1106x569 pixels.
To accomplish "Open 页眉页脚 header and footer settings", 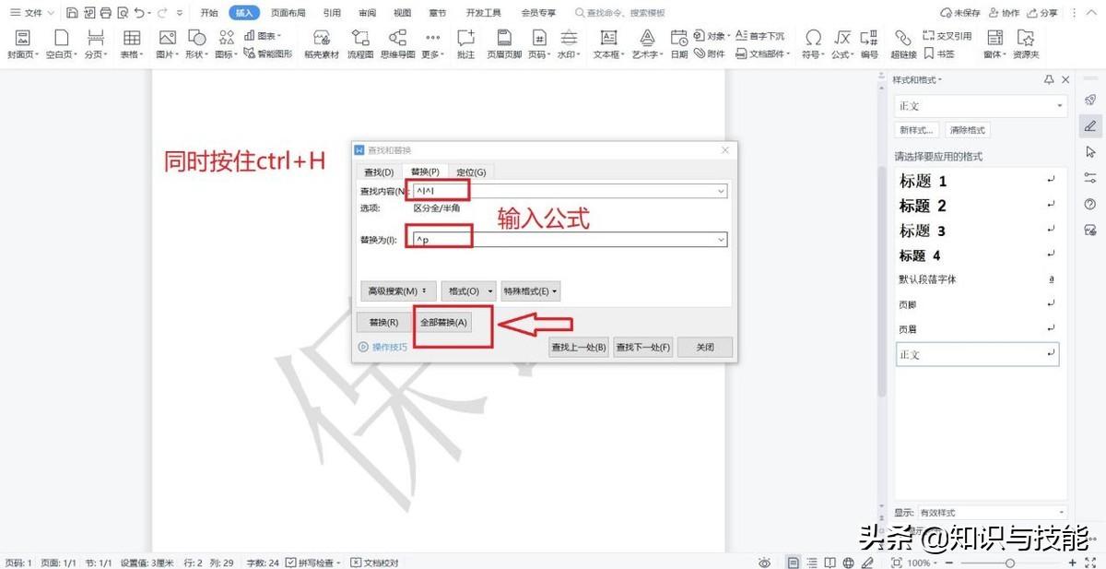I will click(x=504, y=41).
